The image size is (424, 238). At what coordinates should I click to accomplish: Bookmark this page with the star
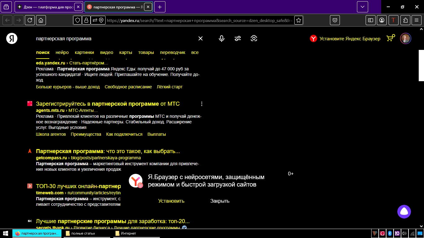click(298, 20)
